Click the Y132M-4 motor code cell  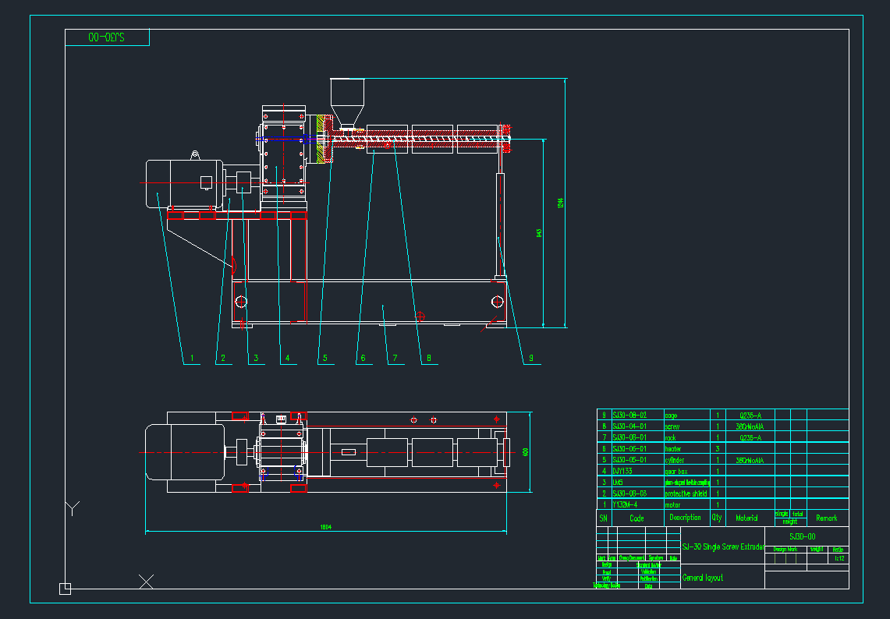(625, 504)
